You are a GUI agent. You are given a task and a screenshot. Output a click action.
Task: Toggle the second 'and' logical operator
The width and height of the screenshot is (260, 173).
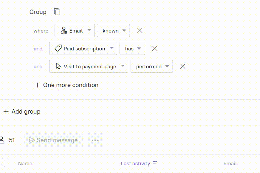(38, 67)
